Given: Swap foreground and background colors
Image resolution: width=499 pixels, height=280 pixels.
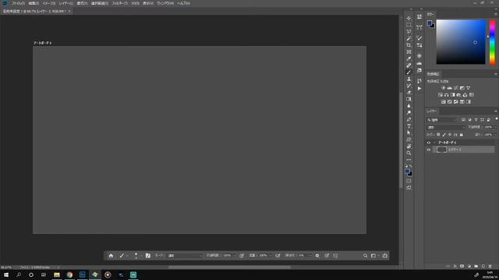Looking at the screenshot, I should click(411, 166).
